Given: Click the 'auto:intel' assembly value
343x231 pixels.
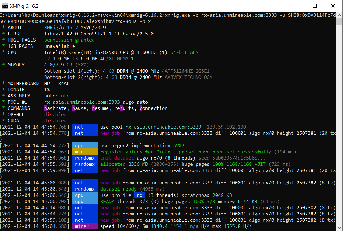Looking at the screenshot, I should [x=58, y=96].
